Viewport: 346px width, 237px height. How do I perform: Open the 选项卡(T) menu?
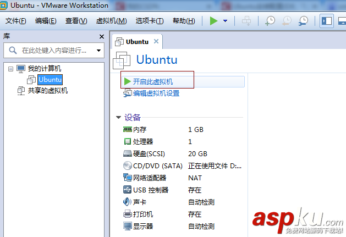[150, 21]
